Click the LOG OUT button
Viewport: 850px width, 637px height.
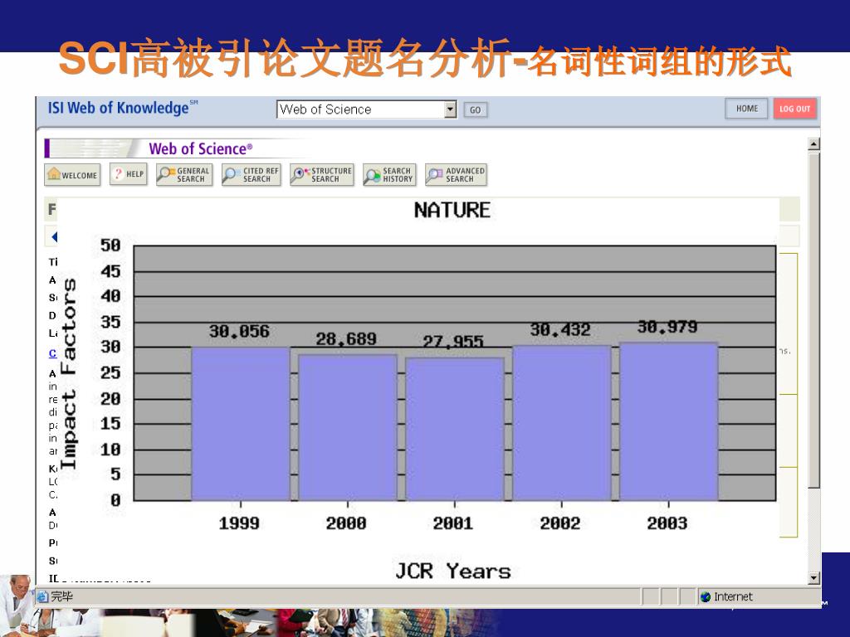pos(794,109)
